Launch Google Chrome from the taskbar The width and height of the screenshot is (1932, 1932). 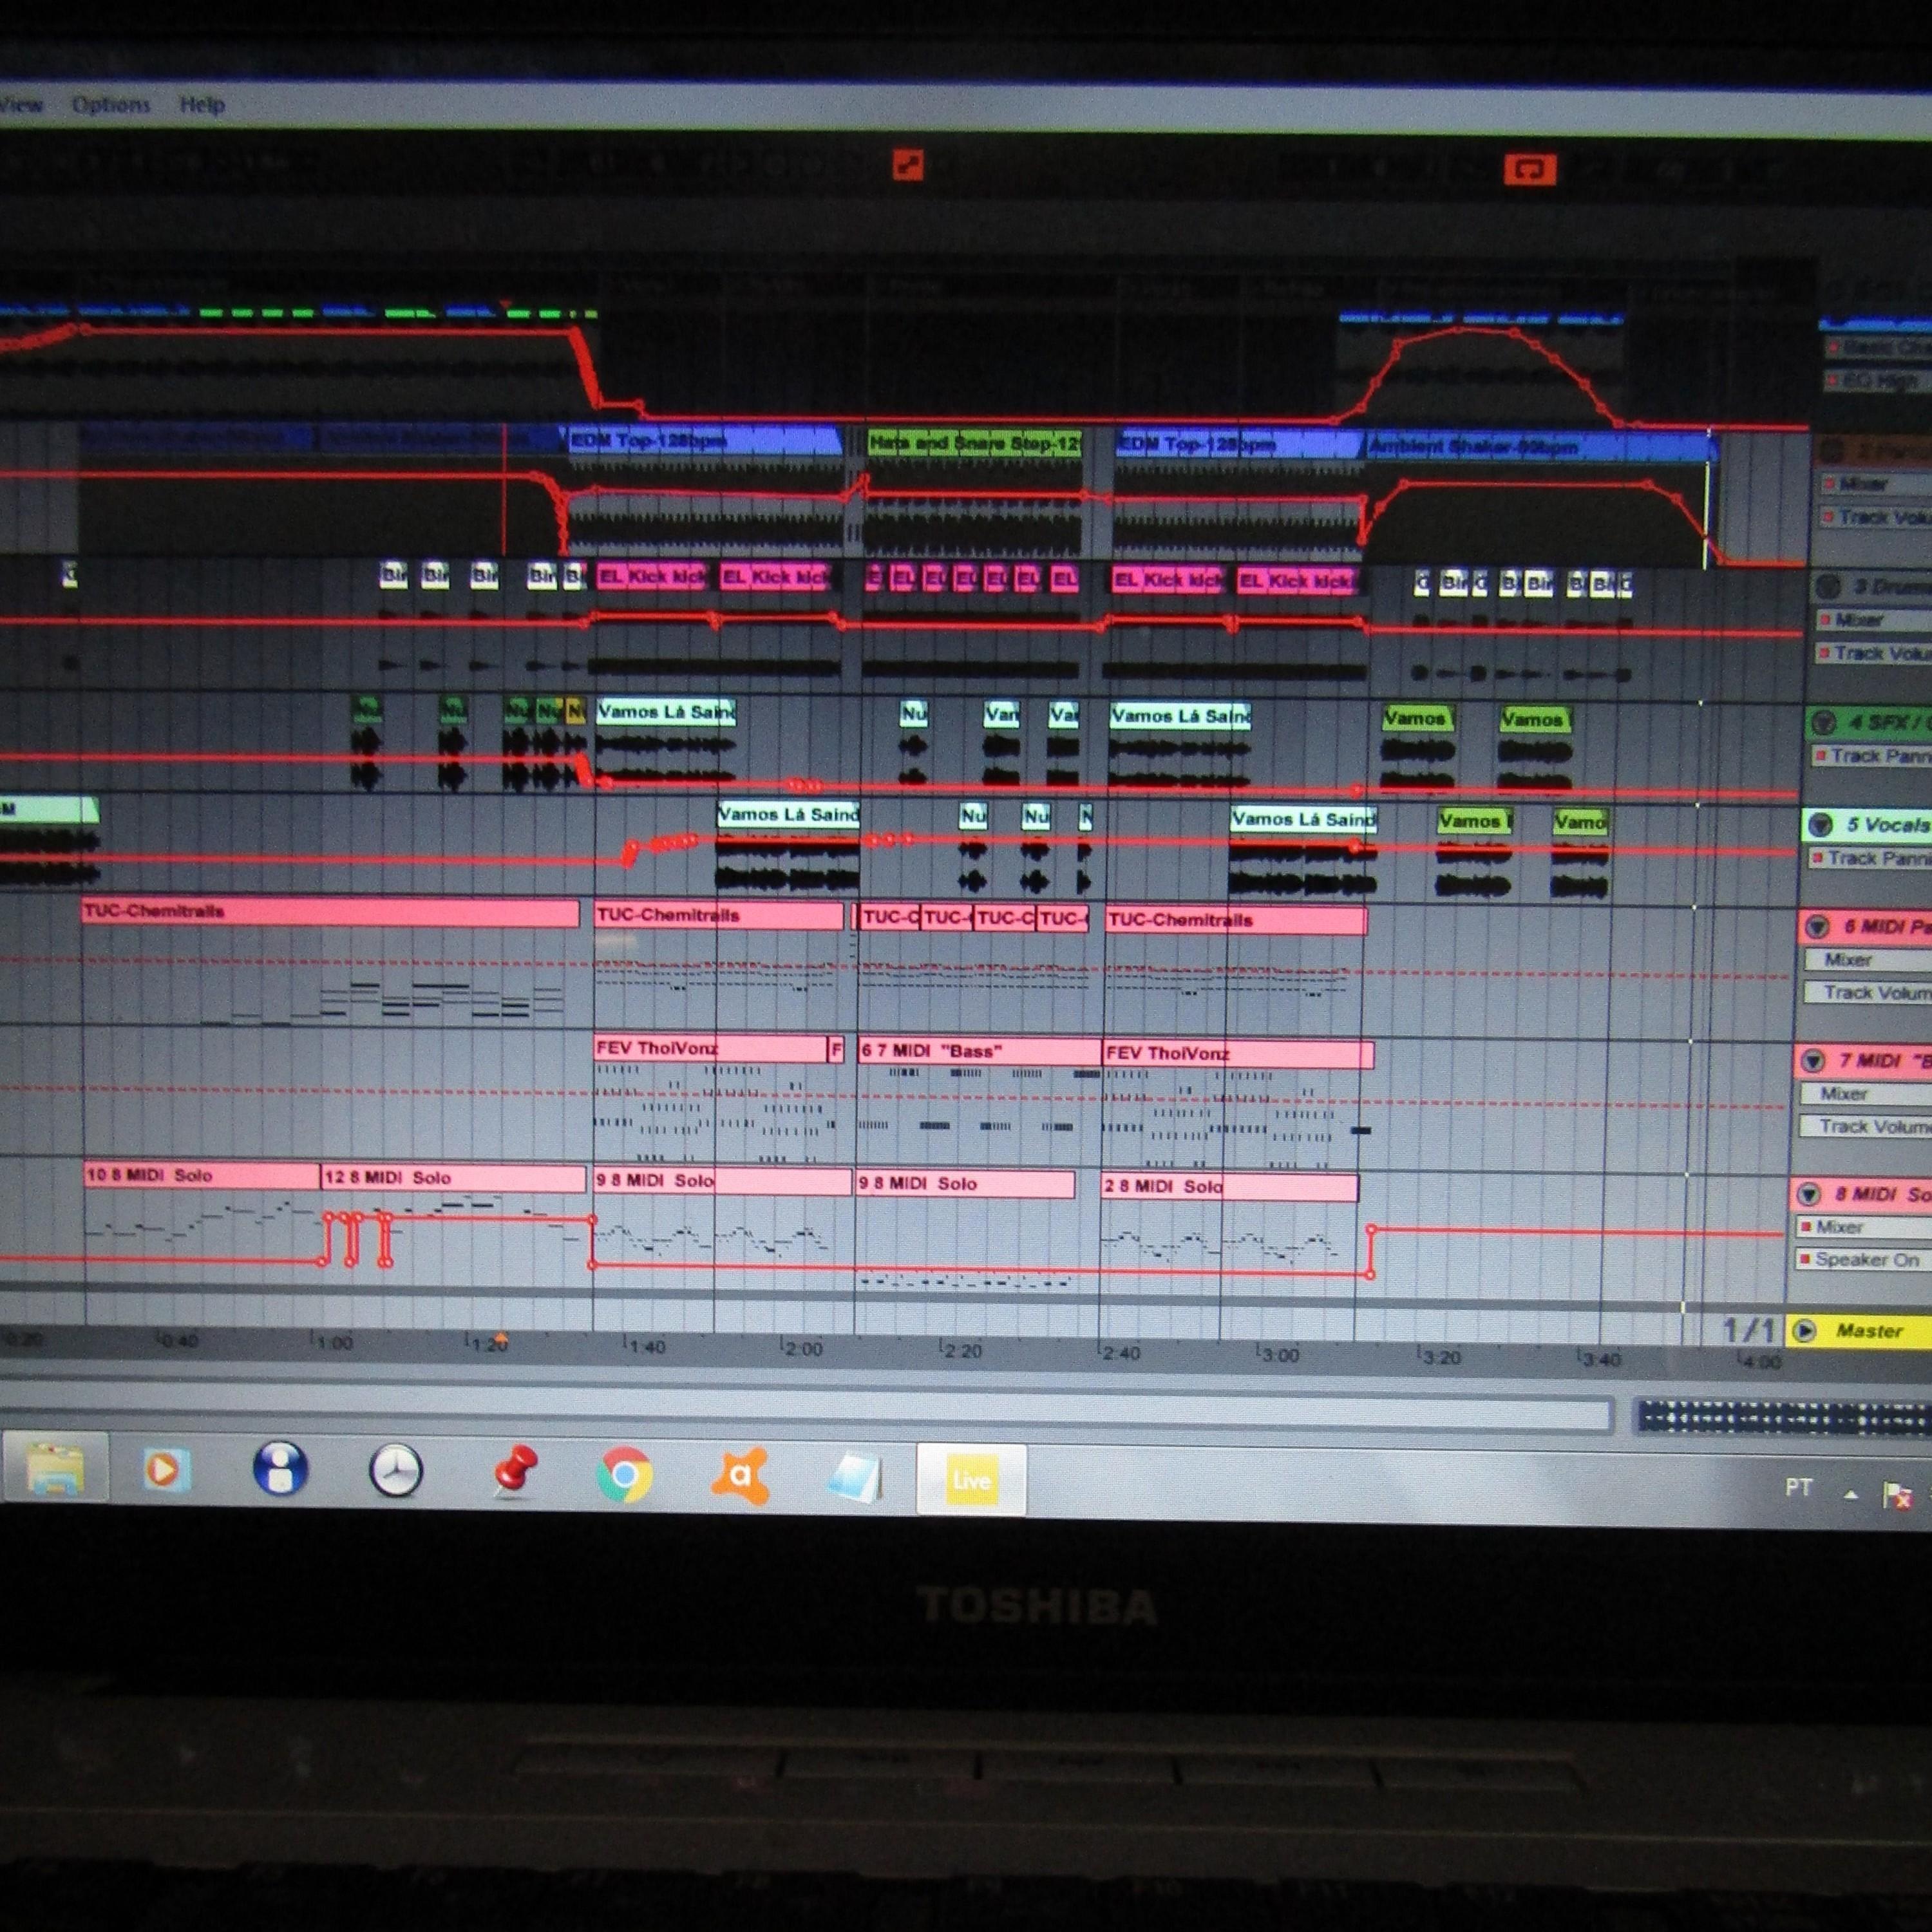click(625, 1474)
